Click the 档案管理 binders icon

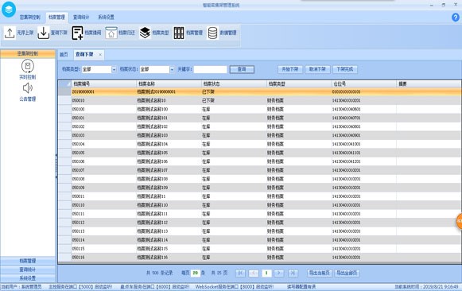[179, 33]
